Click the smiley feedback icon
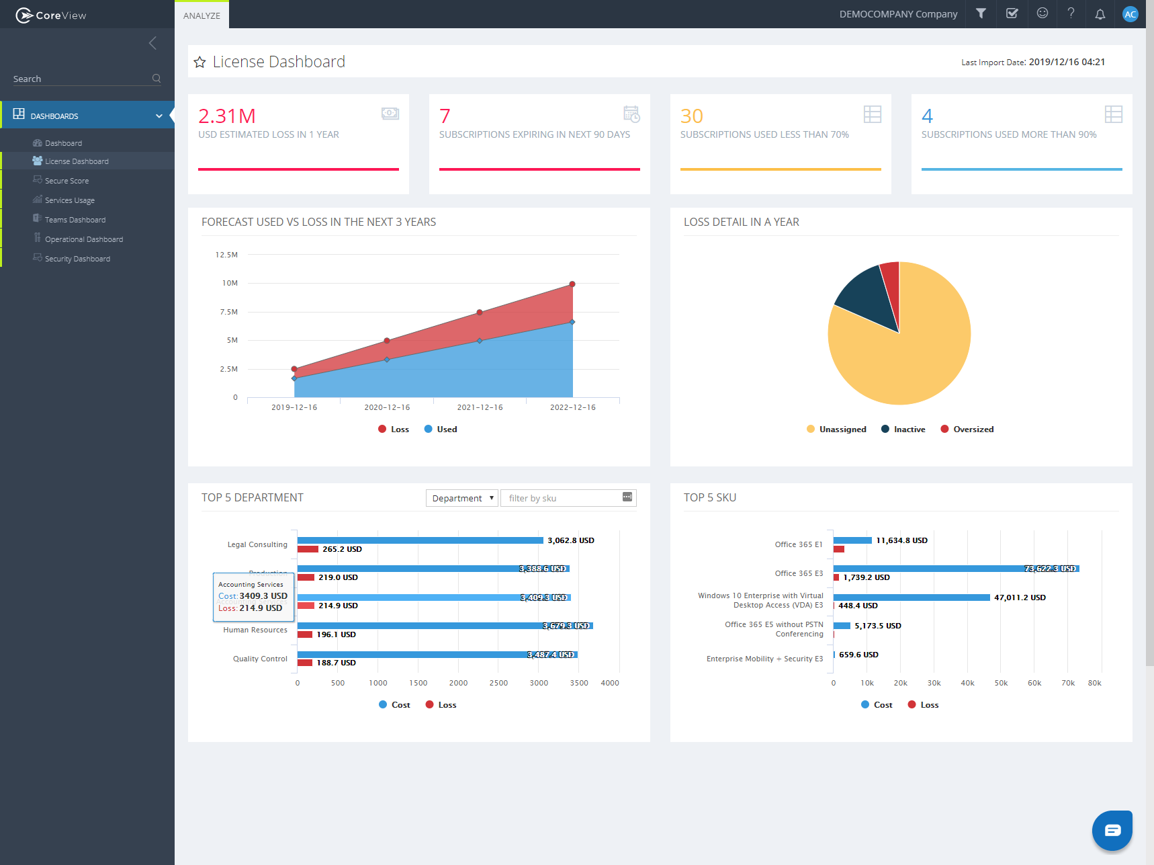Viewport: 1154px width, 865px height. pyautogui.click(x=1042, y=13)
